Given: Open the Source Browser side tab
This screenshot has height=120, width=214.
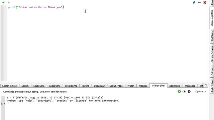Looking at the screenshot, I should click(212, 54).
